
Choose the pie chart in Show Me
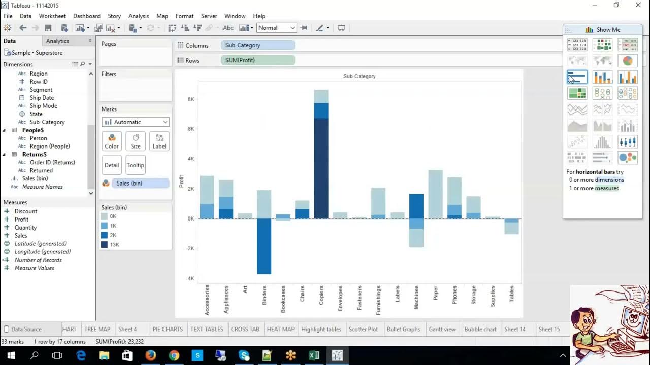(x=628, y=61)
